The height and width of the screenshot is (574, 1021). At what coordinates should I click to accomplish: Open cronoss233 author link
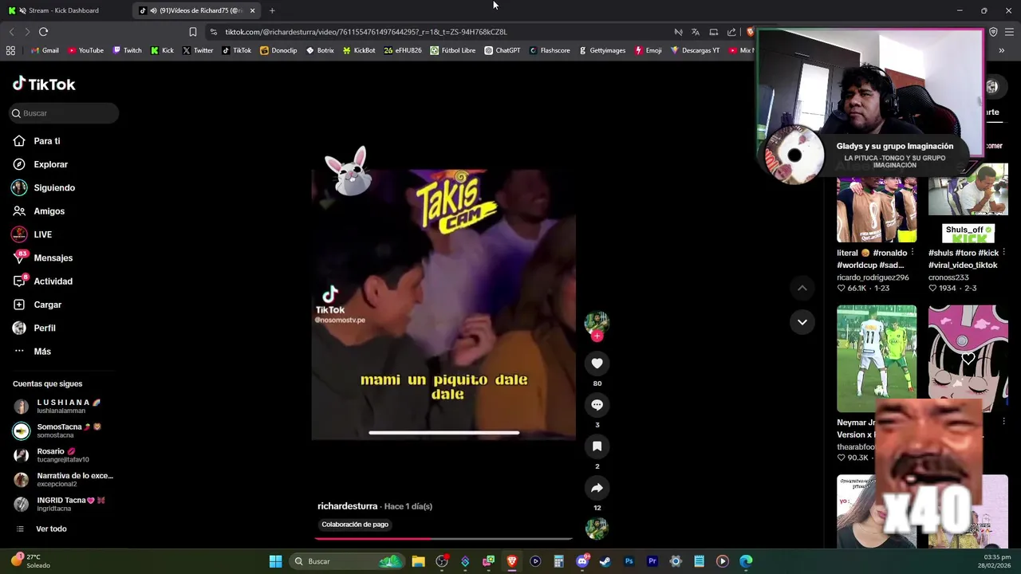tap(948, 277)
